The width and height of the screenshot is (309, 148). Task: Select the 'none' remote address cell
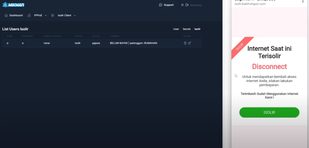tap(47, 43)
